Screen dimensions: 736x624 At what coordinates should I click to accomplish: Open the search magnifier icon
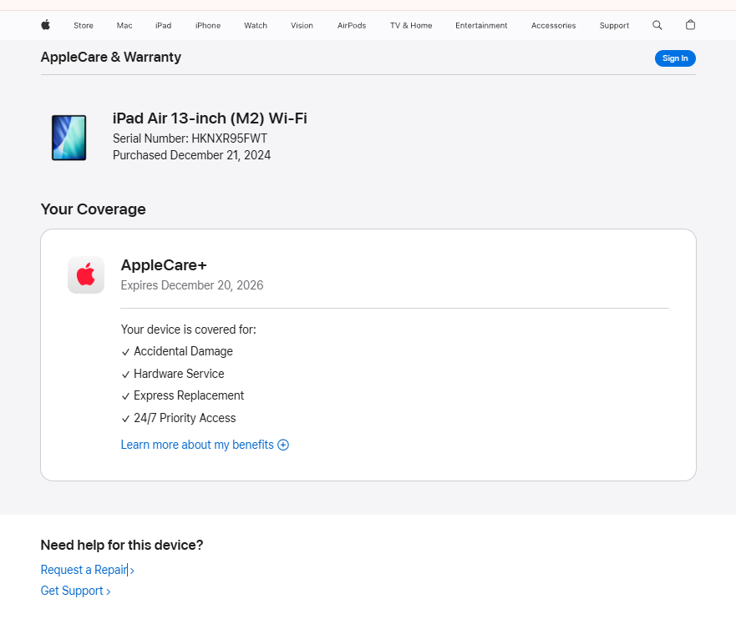tap(657, 25)
